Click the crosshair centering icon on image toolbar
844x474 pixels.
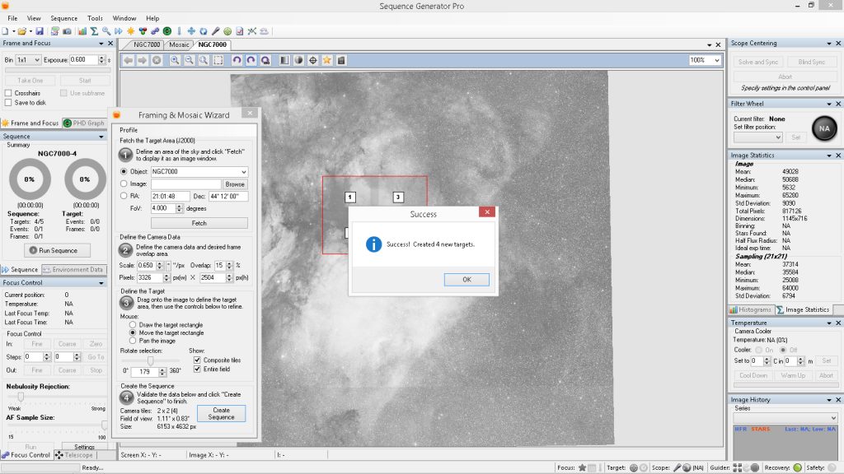click(313, 59)
